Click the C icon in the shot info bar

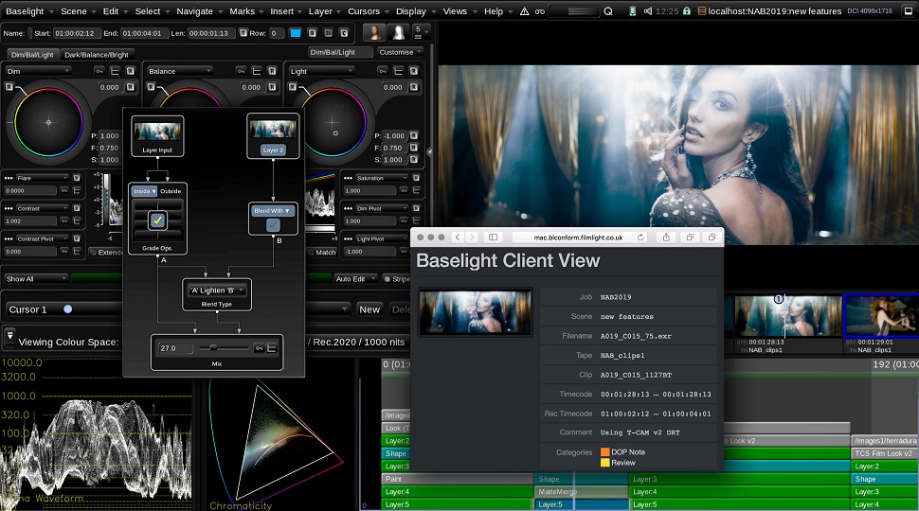point(344,33)
